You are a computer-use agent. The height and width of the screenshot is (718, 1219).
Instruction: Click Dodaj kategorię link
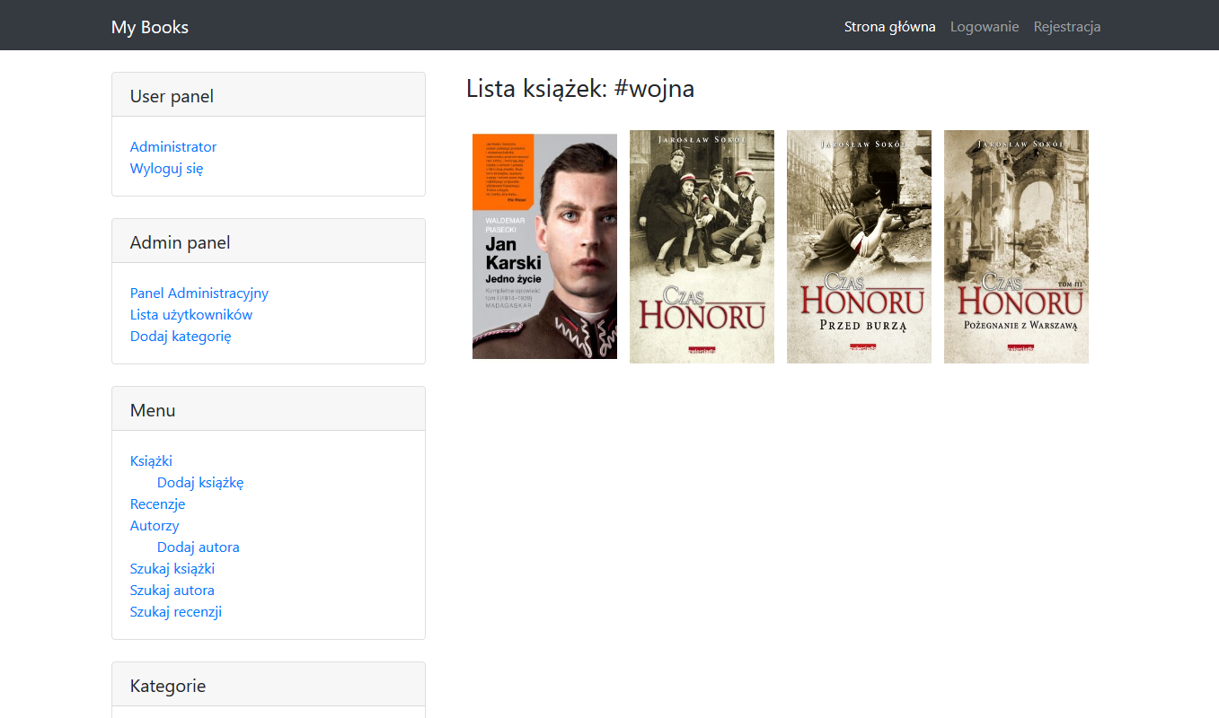coord(181,336)
